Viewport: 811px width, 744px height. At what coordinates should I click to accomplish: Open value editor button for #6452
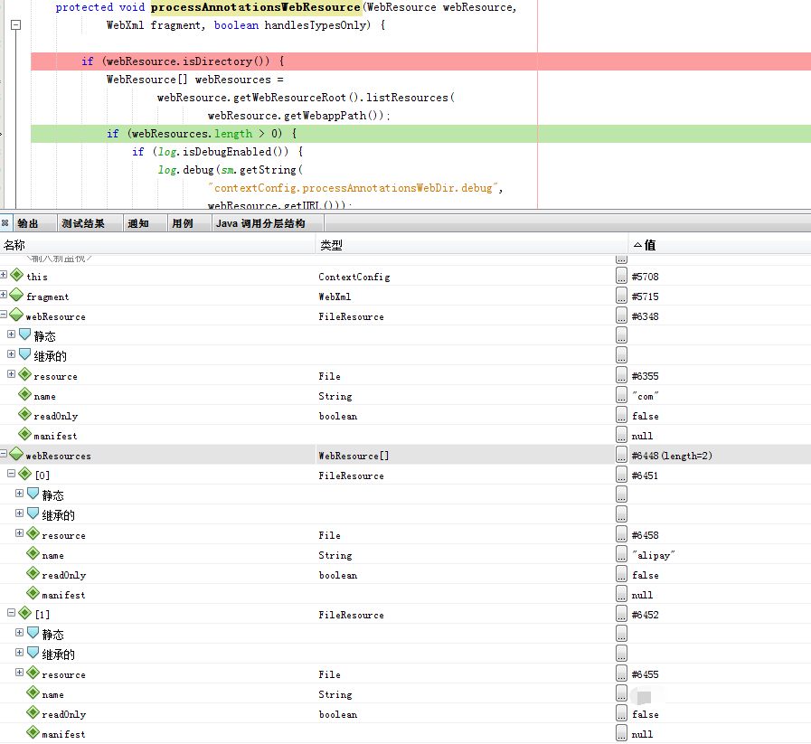621,614
